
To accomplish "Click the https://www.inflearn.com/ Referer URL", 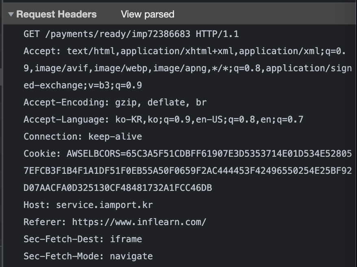I will [139, 222].
